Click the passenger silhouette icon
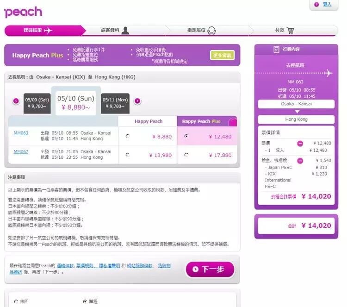 [x=125, y=31]
